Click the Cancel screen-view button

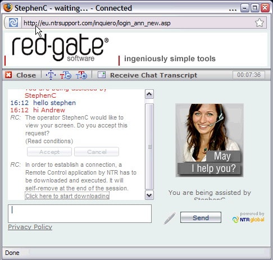[x=97, y=152]
